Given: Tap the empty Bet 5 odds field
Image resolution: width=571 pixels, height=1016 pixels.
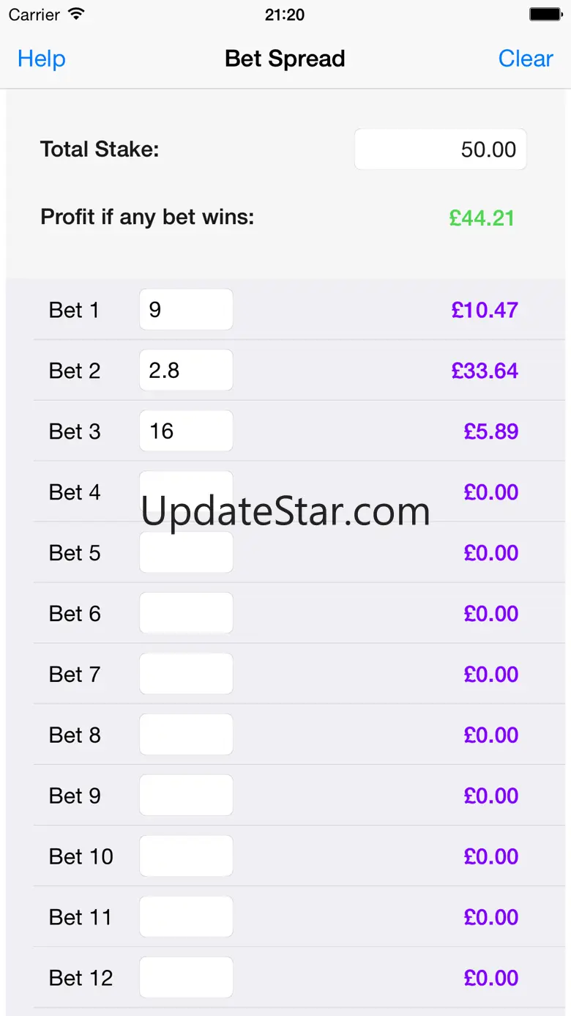Looking at the screenshot, I should point(186,553).
